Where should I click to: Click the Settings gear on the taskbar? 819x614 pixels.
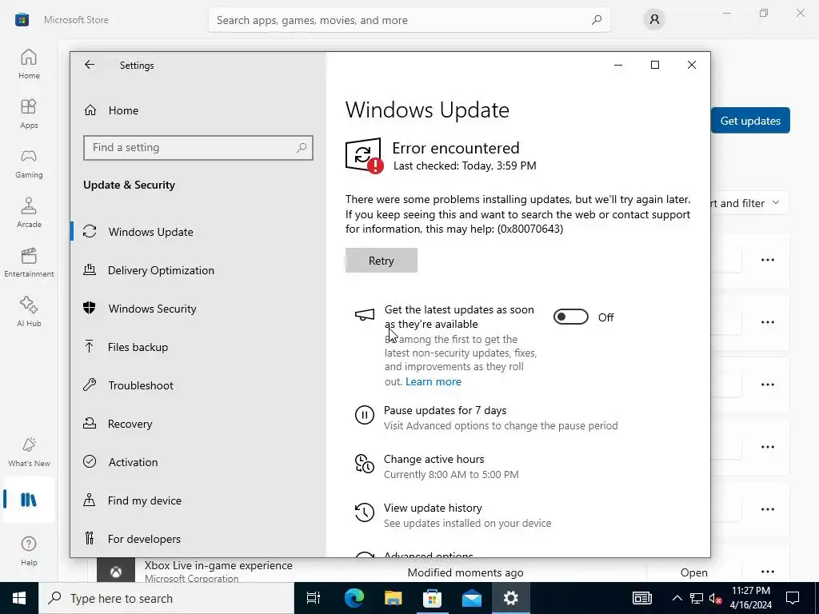click(x=510, y=598)
